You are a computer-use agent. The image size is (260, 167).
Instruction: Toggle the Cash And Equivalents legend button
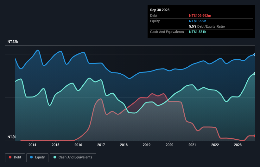[73, 157]
